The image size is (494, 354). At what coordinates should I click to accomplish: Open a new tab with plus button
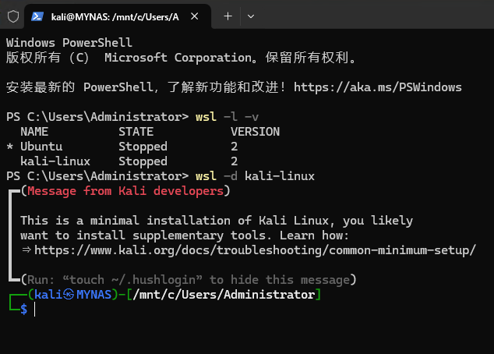(228, 16)
